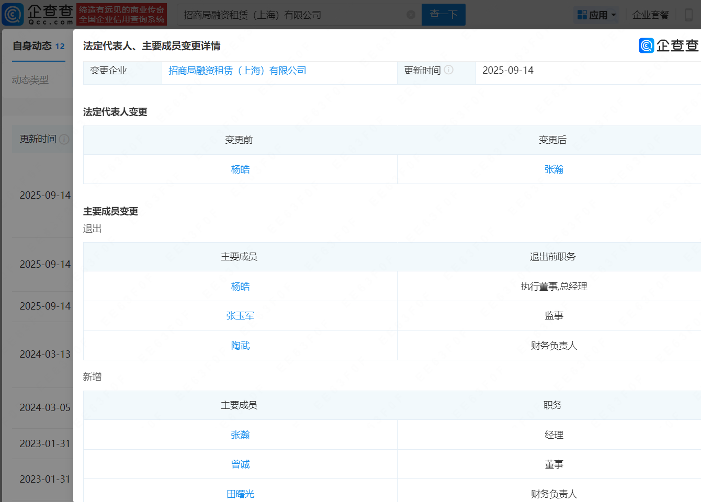Select the 董事 position cell
This screenshot has height=502, width=701.
click(x=554, y=464)
